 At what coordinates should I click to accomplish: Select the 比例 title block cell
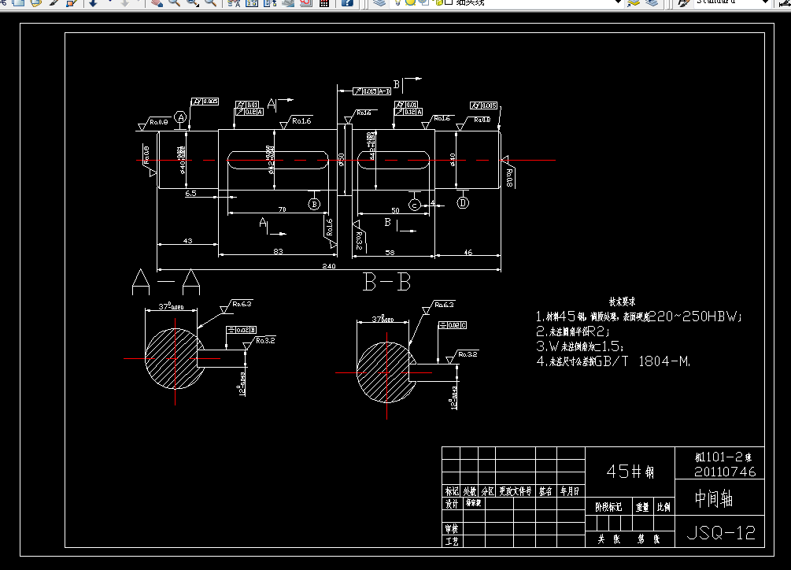663,507
